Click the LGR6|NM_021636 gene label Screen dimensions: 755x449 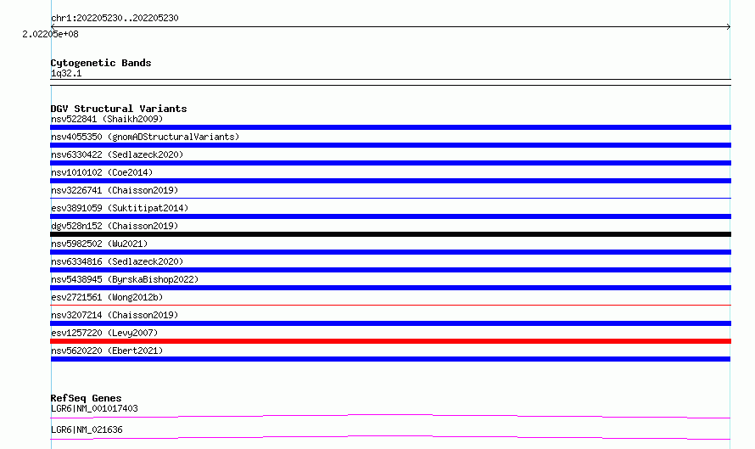coord(87,429)
